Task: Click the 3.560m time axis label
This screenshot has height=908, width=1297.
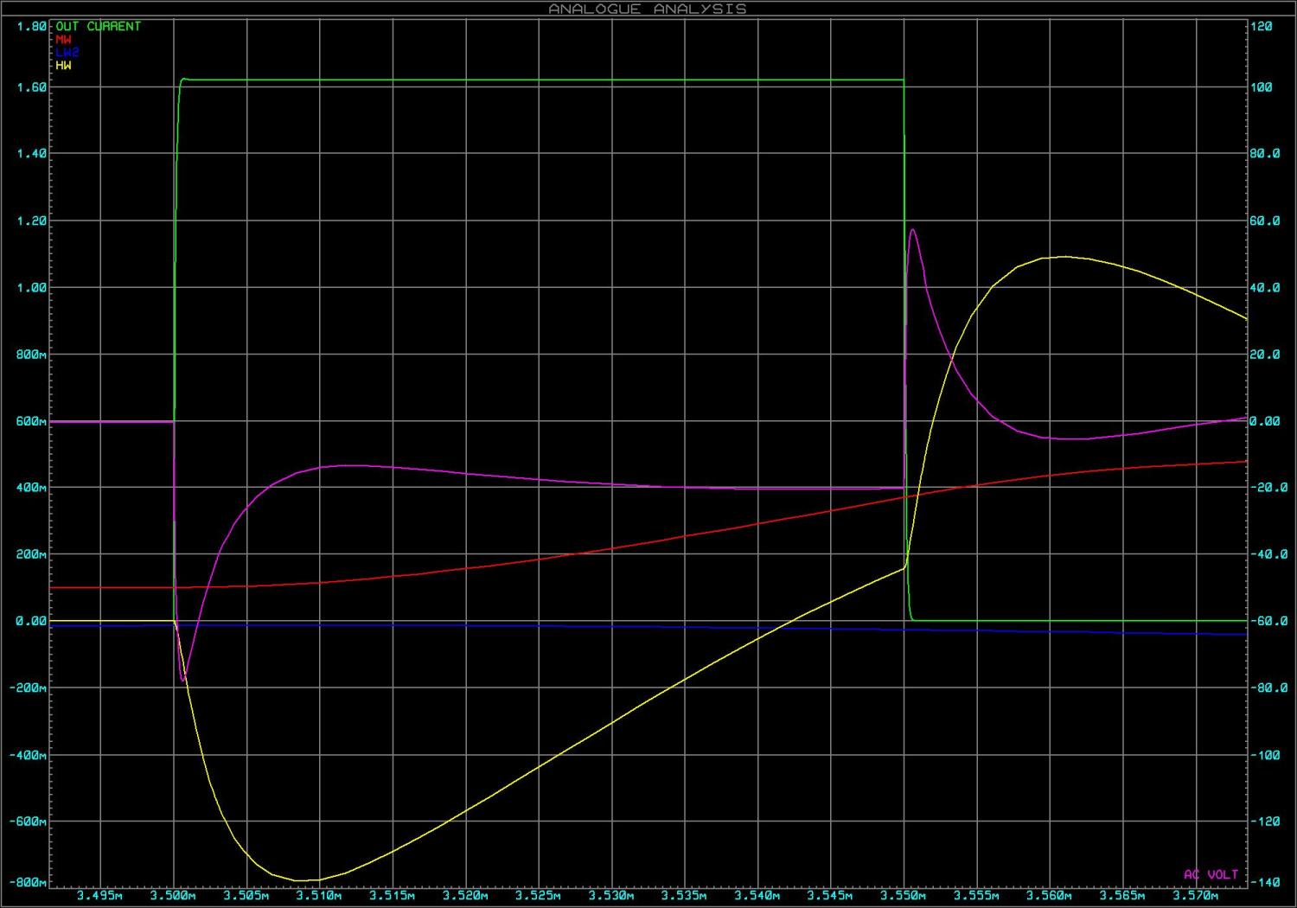Action: (1051, 896)
